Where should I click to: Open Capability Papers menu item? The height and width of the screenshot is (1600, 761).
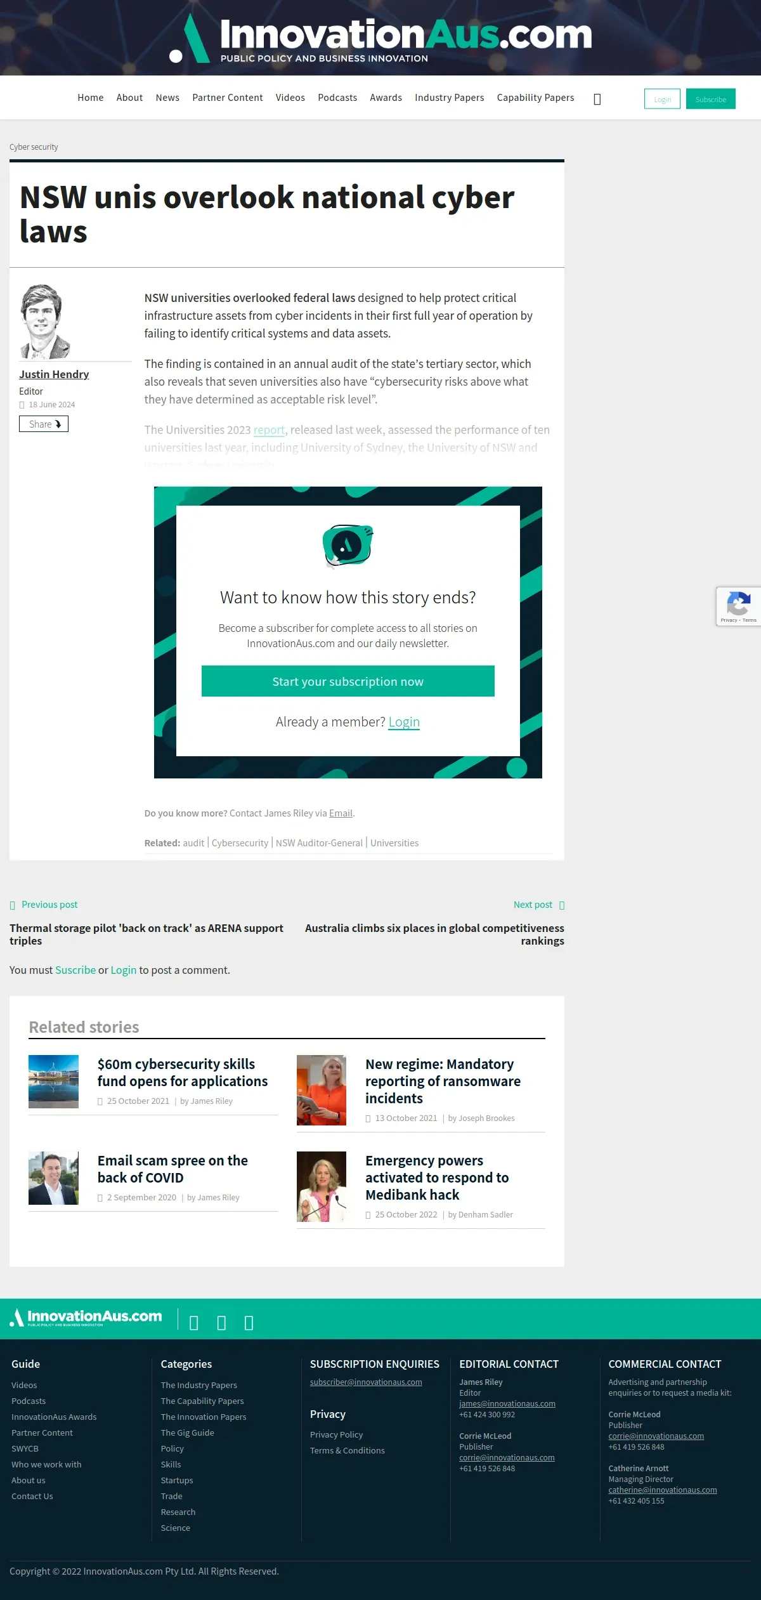536,98
